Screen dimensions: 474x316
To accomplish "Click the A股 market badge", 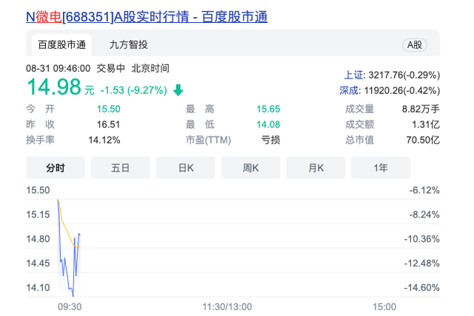I will coord(415,45).
